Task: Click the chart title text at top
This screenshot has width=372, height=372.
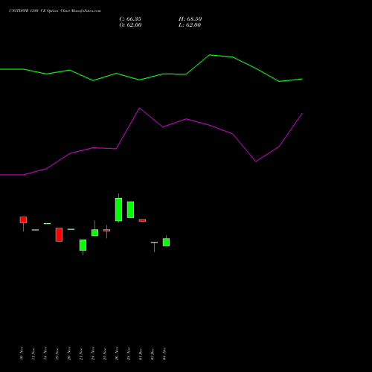Action: (55, 10)
